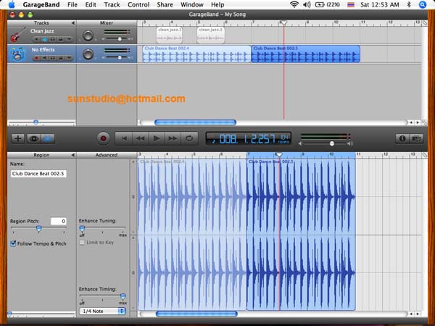Disable recording on No Effects track

point(36,58)
